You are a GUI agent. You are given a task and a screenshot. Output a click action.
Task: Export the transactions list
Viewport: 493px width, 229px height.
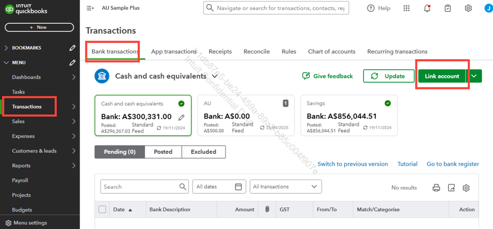(x=451, y=187)
